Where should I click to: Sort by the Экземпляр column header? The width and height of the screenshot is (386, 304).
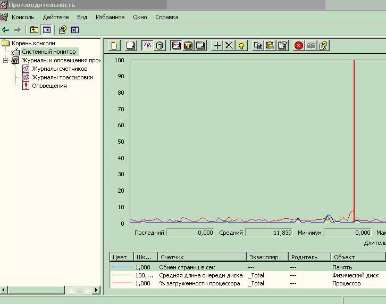267,257
